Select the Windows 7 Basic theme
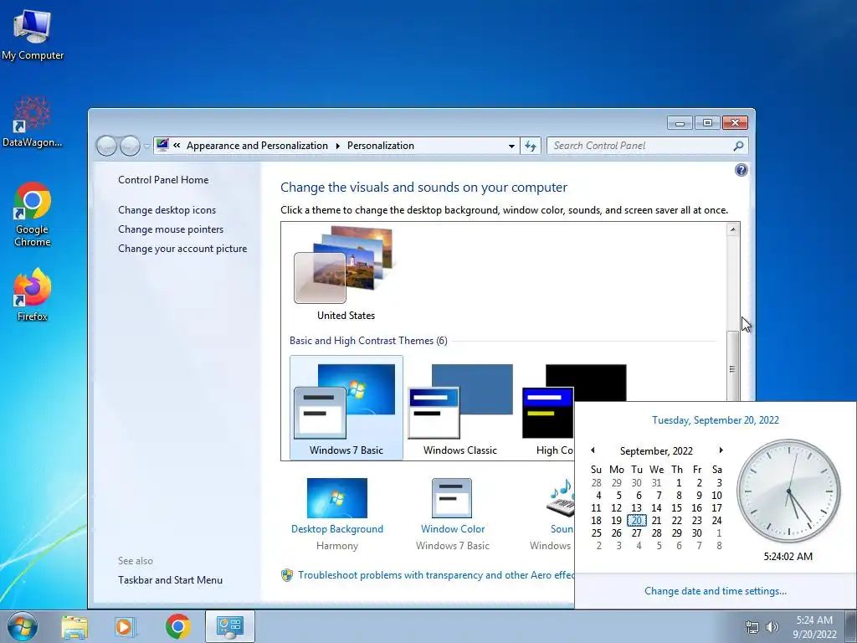Viewport: 857px width, 643px height. 346,408
